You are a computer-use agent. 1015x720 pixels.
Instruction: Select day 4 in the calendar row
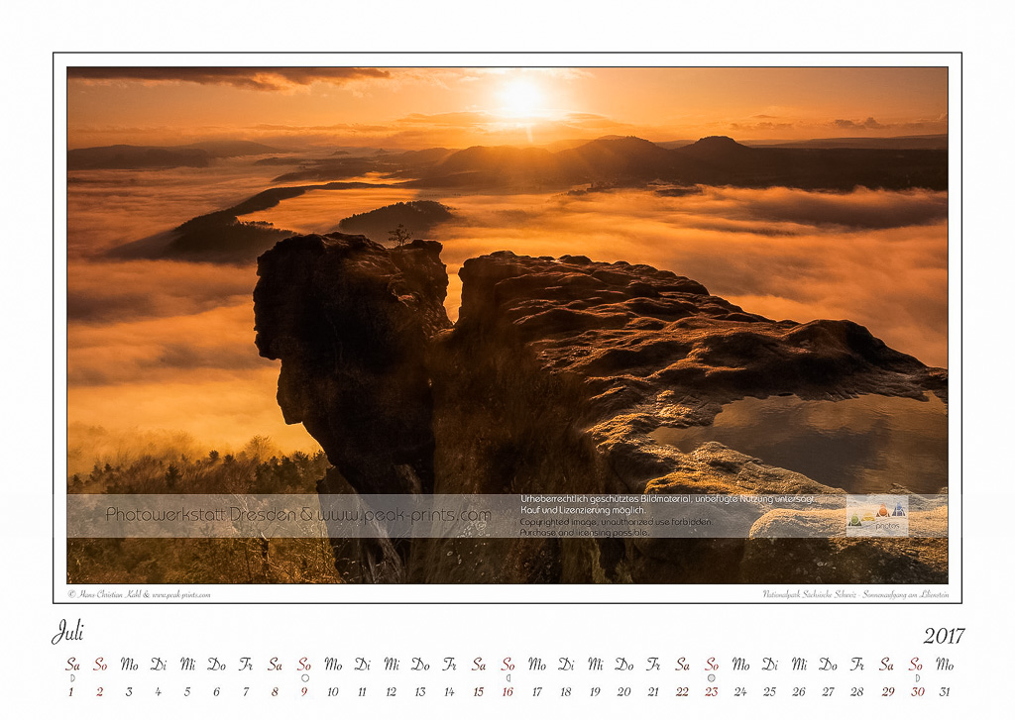158,691
